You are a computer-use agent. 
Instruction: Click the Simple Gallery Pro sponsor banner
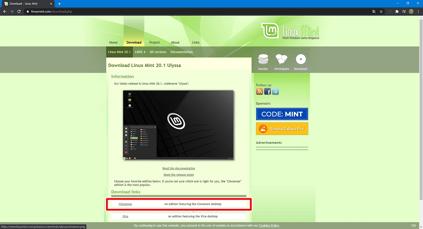(282, 129)
